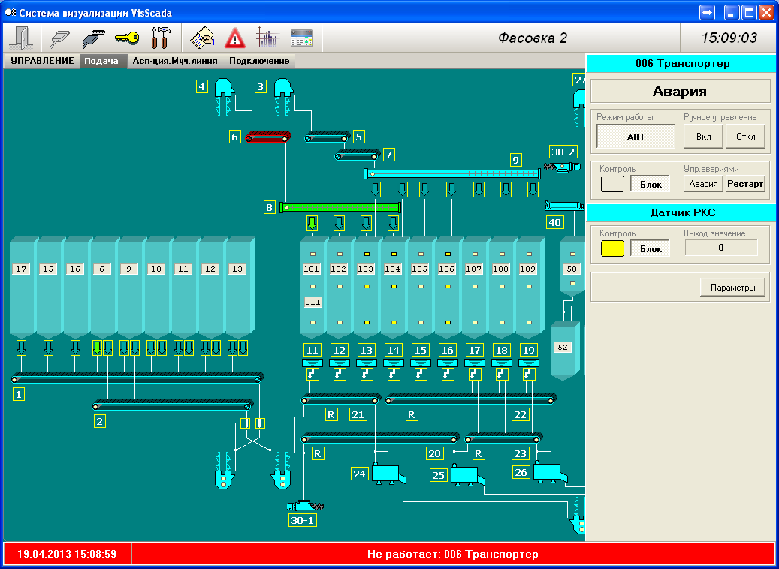Select the green conveyor number 8

[340, 207]
